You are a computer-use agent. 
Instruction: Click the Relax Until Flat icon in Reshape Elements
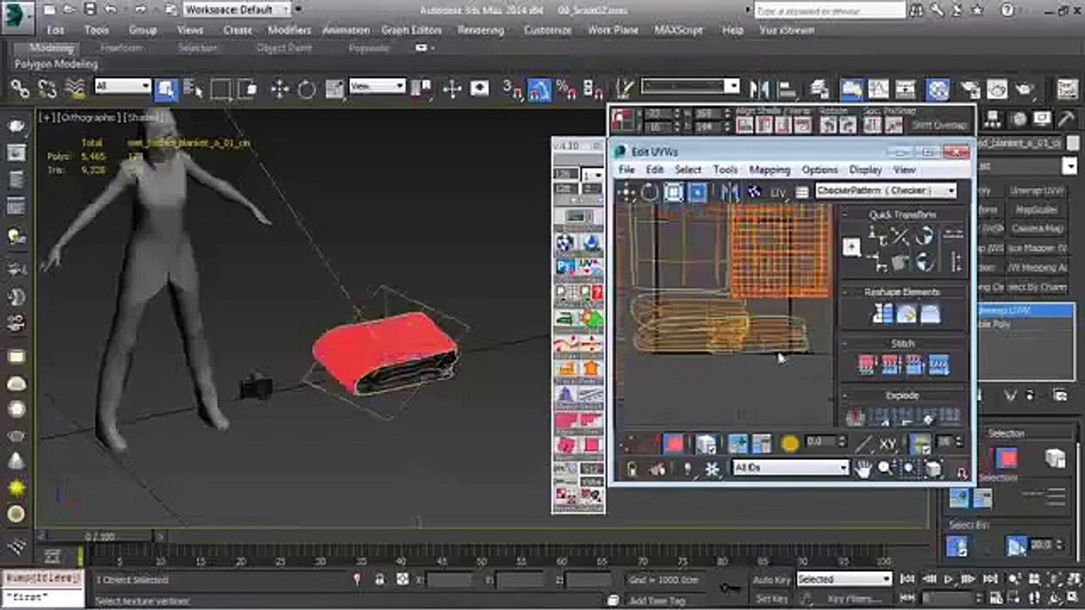[x=930, y=314]
